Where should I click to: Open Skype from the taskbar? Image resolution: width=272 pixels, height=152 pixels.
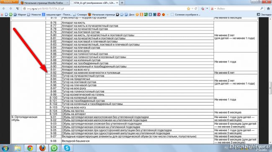point(67,148)
